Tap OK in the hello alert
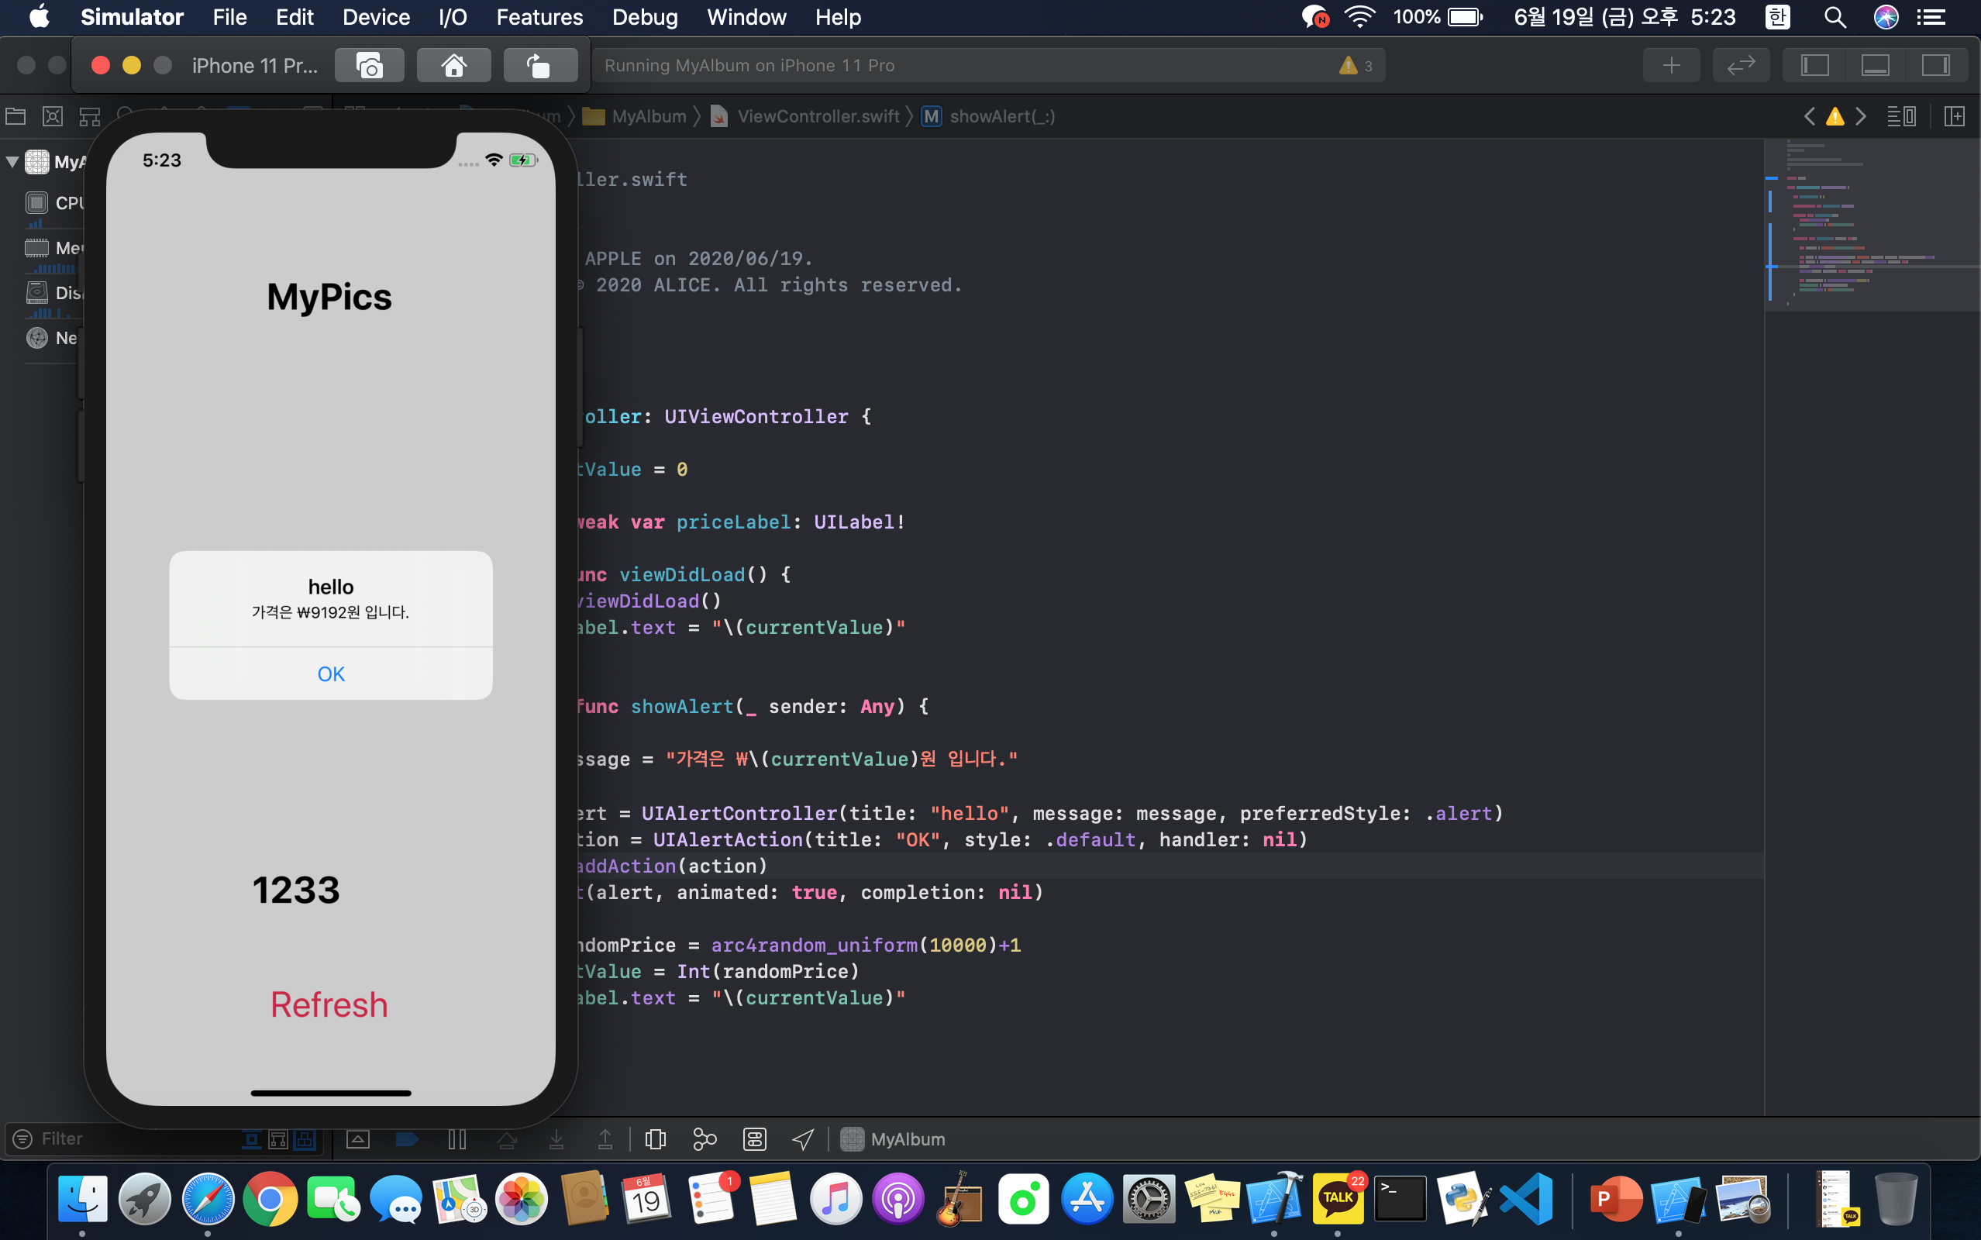This screenshot has width=1981, height=1240. tap(330, 673)
